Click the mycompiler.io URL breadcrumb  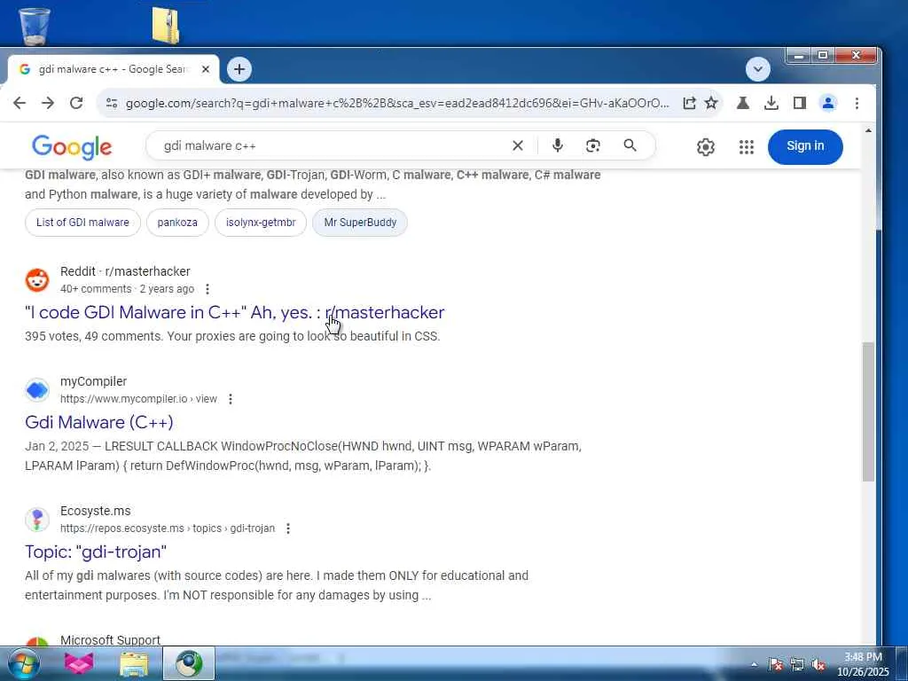138,399
